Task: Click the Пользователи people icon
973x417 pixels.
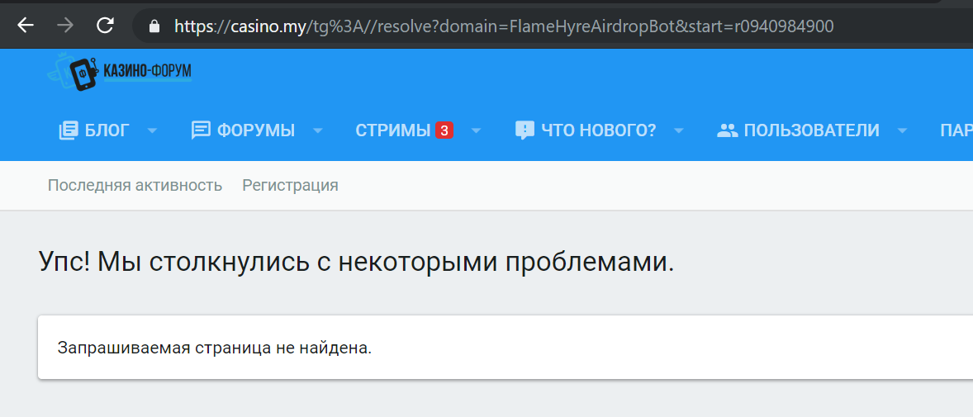Action: pos(727,130)
